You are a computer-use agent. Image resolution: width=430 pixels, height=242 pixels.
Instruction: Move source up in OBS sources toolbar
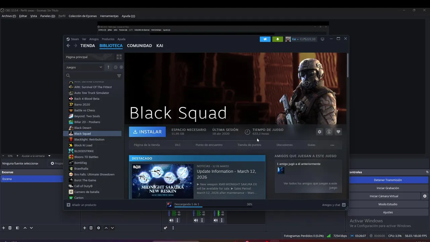click(x=106, y=228)
